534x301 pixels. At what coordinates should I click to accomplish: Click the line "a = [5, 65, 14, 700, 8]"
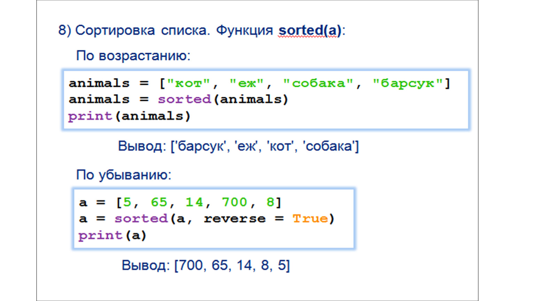[180, 202]
